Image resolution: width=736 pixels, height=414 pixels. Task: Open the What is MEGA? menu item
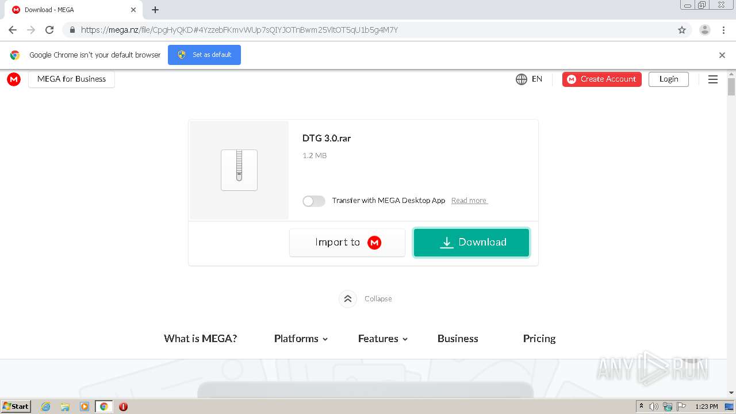(x=201, y=339)
